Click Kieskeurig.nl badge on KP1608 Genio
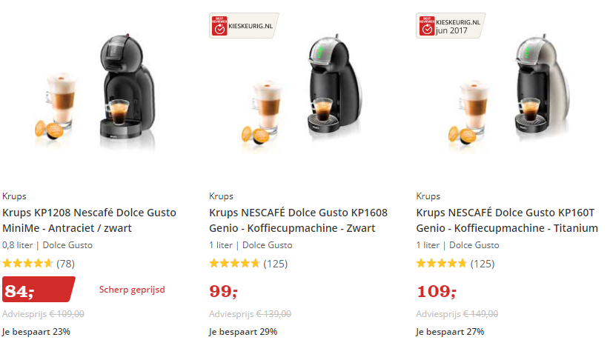Viewport: 610px width, 340px height. click(x=244, y=24)
